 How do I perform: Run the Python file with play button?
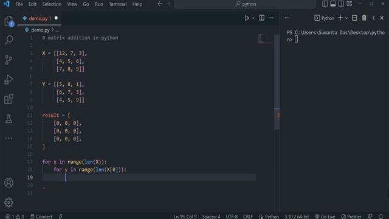(x=247, y=18)
